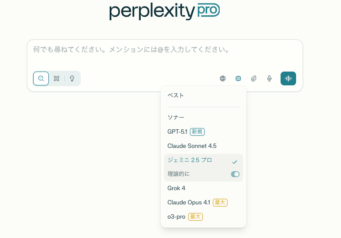Select the Search mode icon
This screenshot has width=341, height=238.
pos(41,78)
